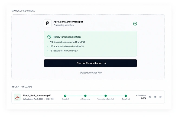Start AI Reconciliation
This screenshot has width=178, height=117.
tap(90, 63)
